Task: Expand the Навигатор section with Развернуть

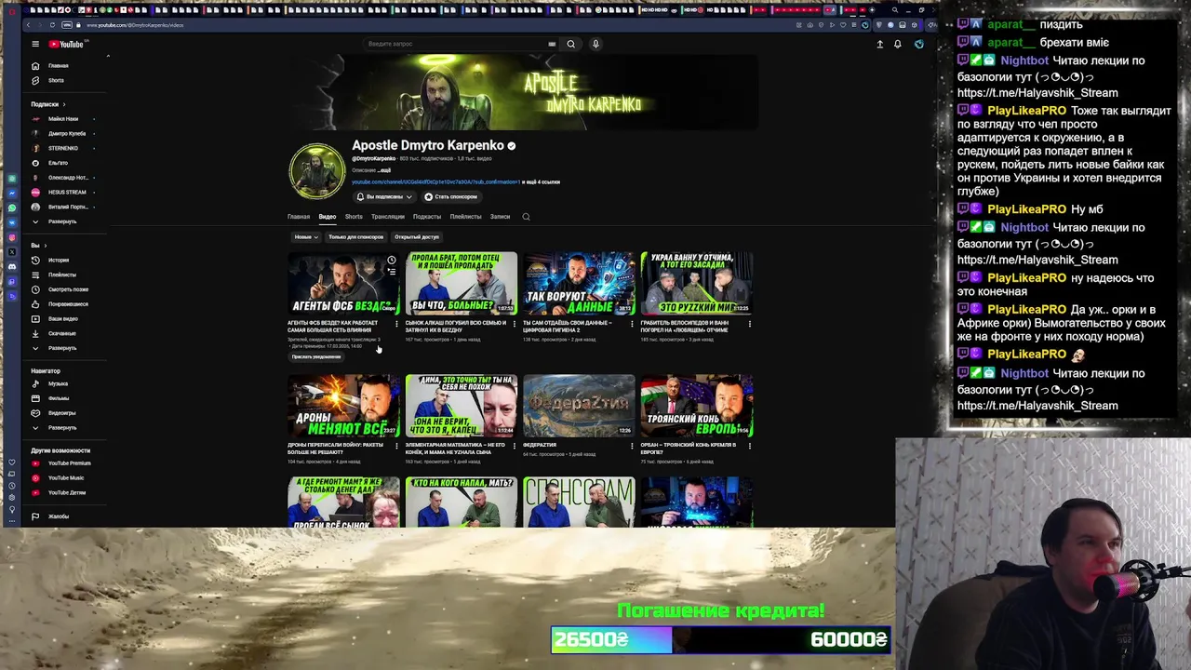Action: coord(62,428)
